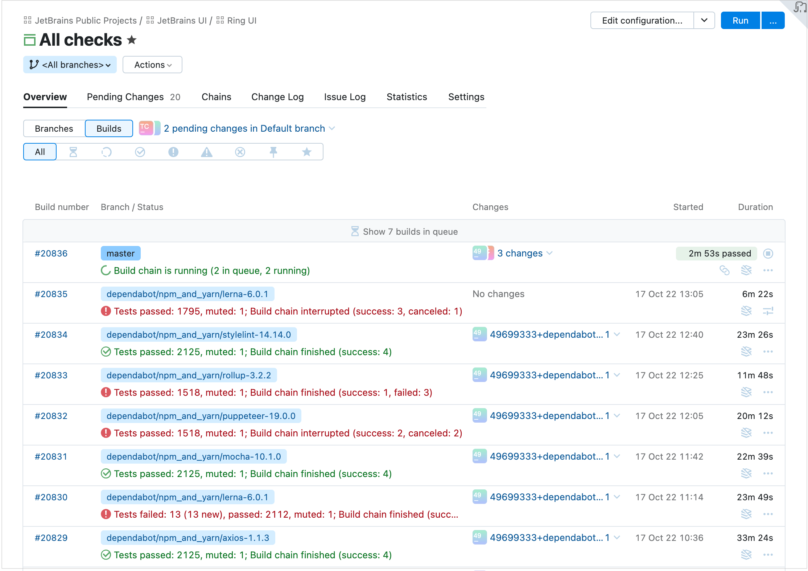Open build #20833 link
This screenshot has height=571, width=808.
tap(51, 375)
